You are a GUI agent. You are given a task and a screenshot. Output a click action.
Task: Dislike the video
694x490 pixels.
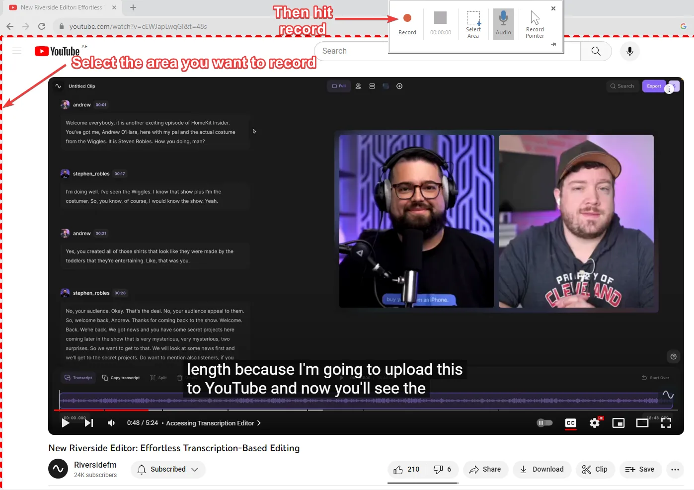tap(443, 470)
